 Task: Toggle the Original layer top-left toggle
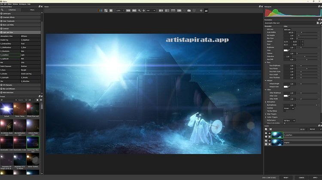point(266,141)
